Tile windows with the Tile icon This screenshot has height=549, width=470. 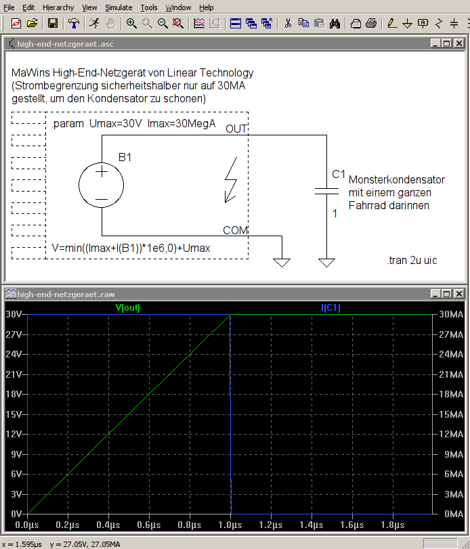click(x=236, y=24)
